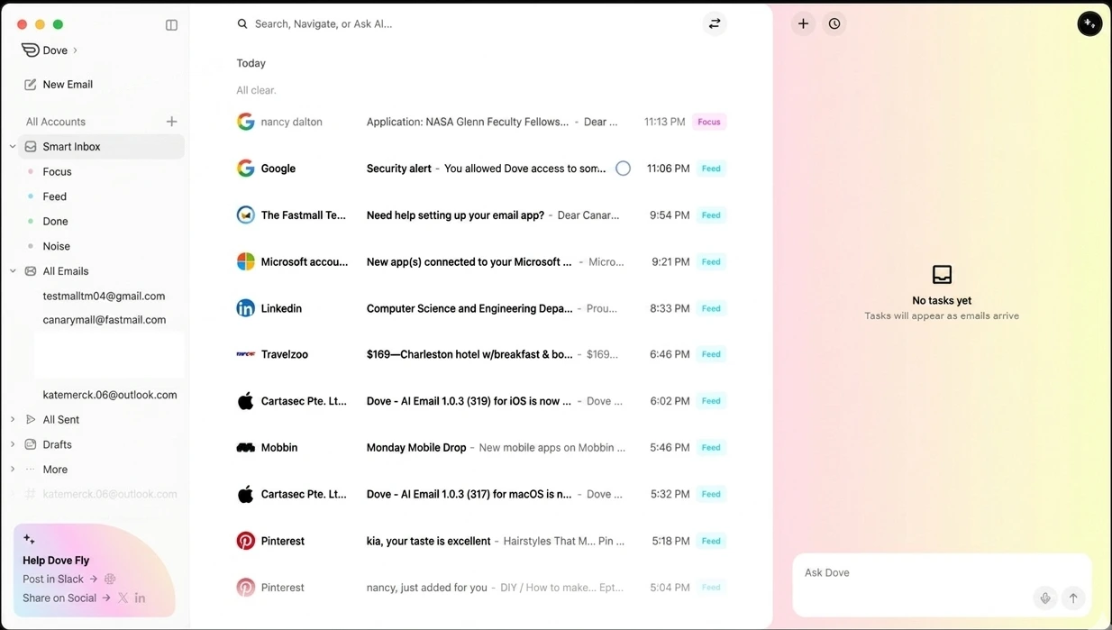Viewport: 1112px width, 630px height.
Task: Click Apple logo on iOS 1.0.3 (319) email
Action: click(245, 401)
